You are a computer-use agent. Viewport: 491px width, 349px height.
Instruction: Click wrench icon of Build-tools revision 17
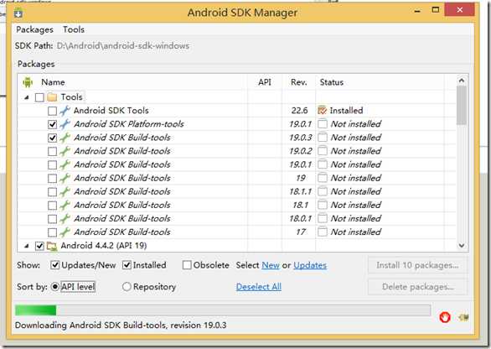[65, 232]
